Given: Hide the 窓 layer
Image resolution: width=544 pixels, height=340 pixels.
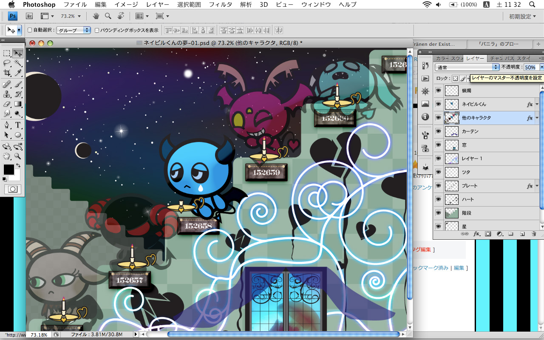Looking at the screenshot, I should (x=438, y=145).
